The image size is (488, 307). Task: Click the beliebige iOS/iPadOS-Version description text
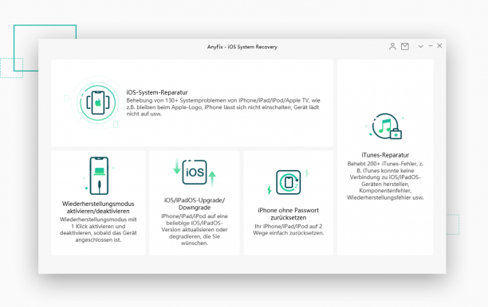[195, 229]
